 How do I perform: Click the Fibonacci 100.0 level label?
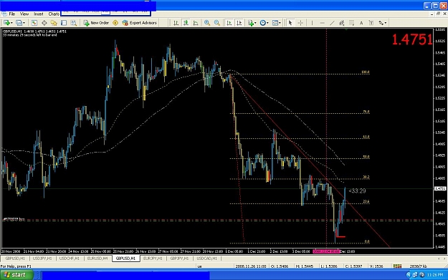[366, 72]
